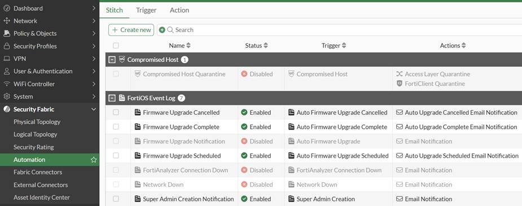Viewport: 522px width, 206px height.
Task: Collapse the Security Fabric sidebar menu
Action: click(x=94, y=109)
